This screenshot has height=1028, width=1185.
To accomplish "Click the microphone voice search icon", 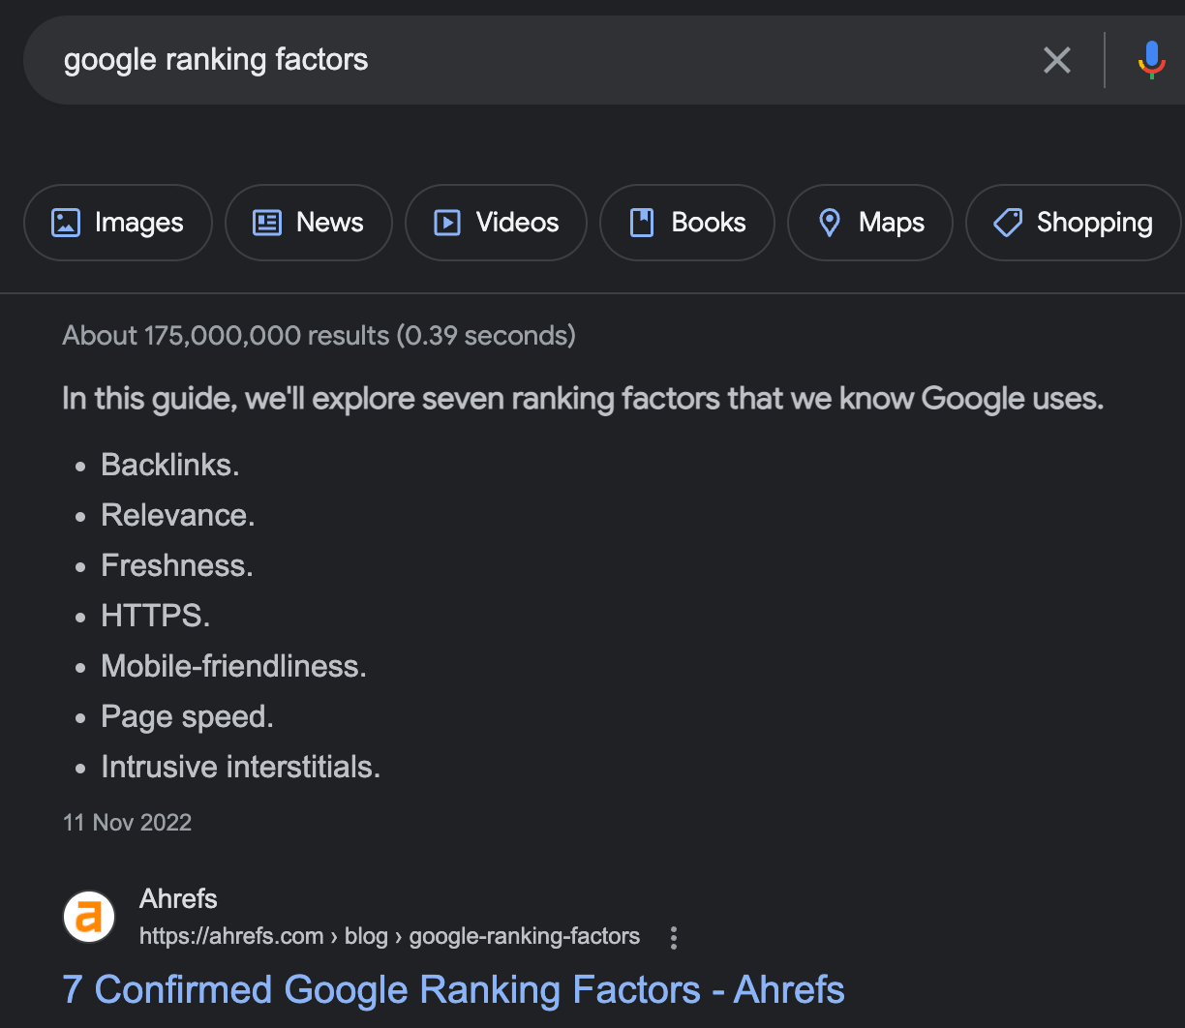I will pos(1152,60).
